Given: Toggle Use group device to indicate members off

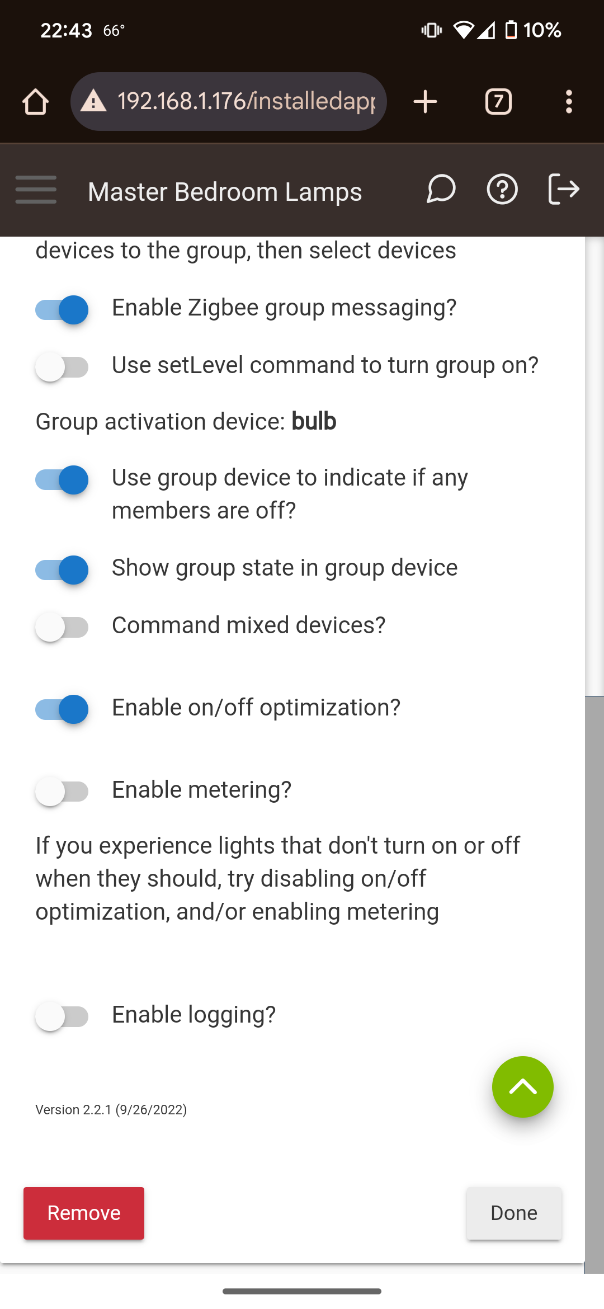Looking at the screenshot, I should point(62,479).
